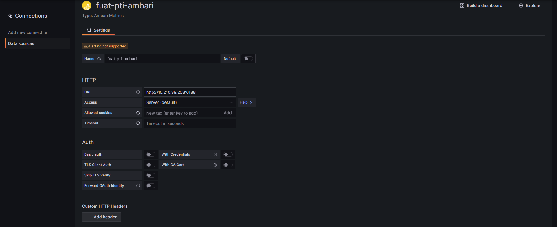The image size is (557, 227).
Task: Click the Auth section heading
Action: coord(88,142)
